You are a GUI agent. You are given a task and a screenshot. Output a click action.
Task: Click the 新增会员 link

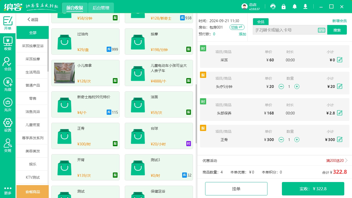click(x=339, y=21)
